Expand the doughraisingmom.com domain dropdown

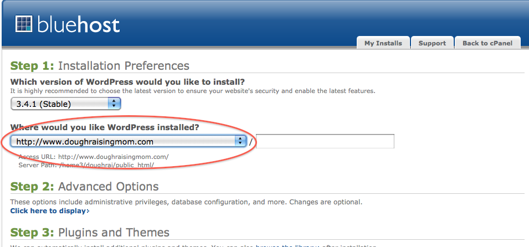click(128, 141)
